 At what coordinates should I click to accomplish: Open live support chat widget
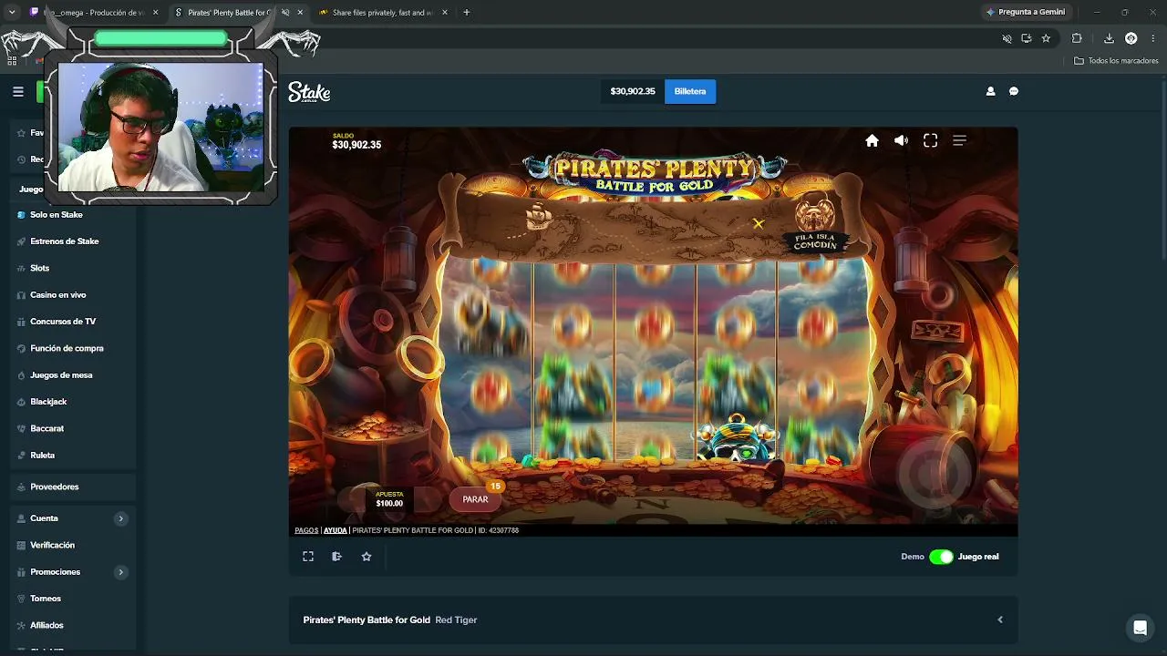click(1140, 628)
